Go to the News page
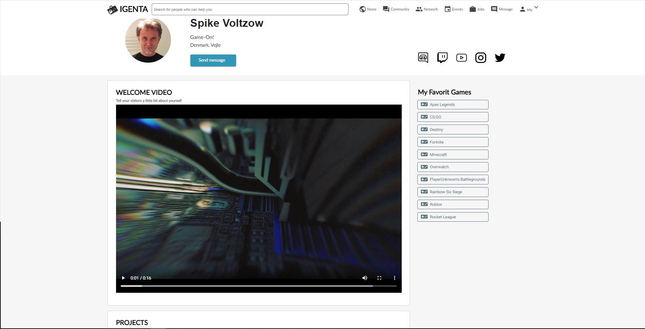 coord(368,9)
